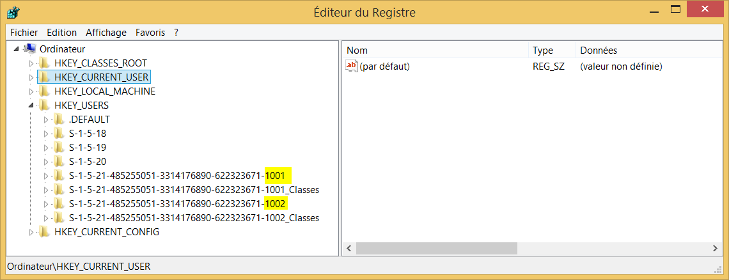Screen dimensions: 729x280
Task: Open the Affichage menu
Action: point(106,33)
